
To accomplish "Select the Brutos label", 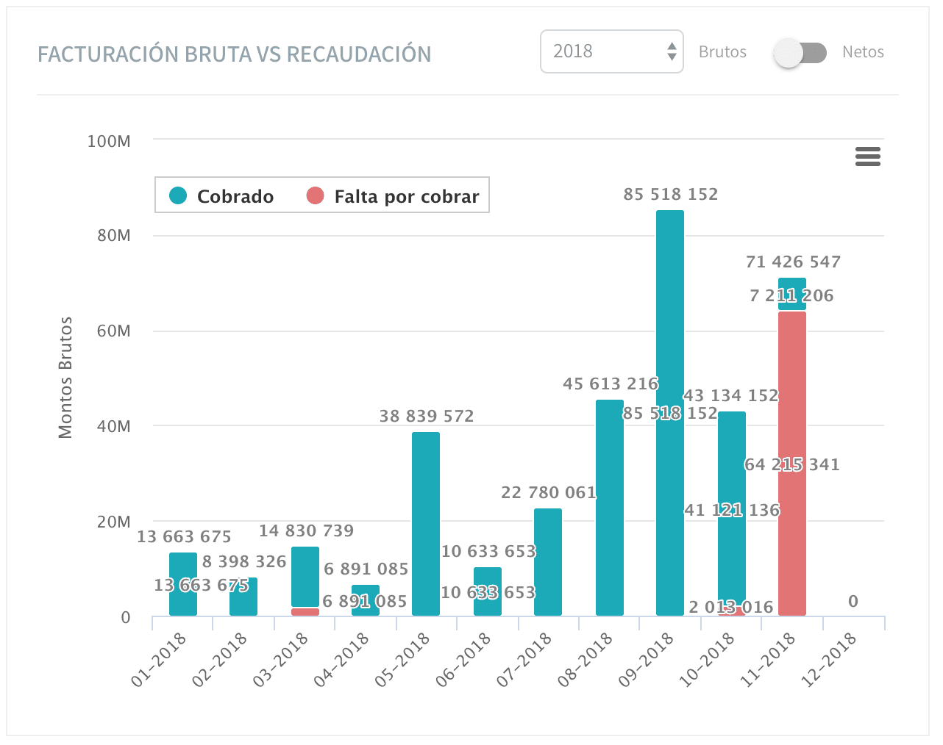I will [722, 52].
